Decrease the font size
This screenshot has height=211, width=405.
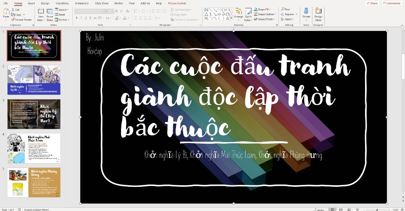(x=122, y=11)
